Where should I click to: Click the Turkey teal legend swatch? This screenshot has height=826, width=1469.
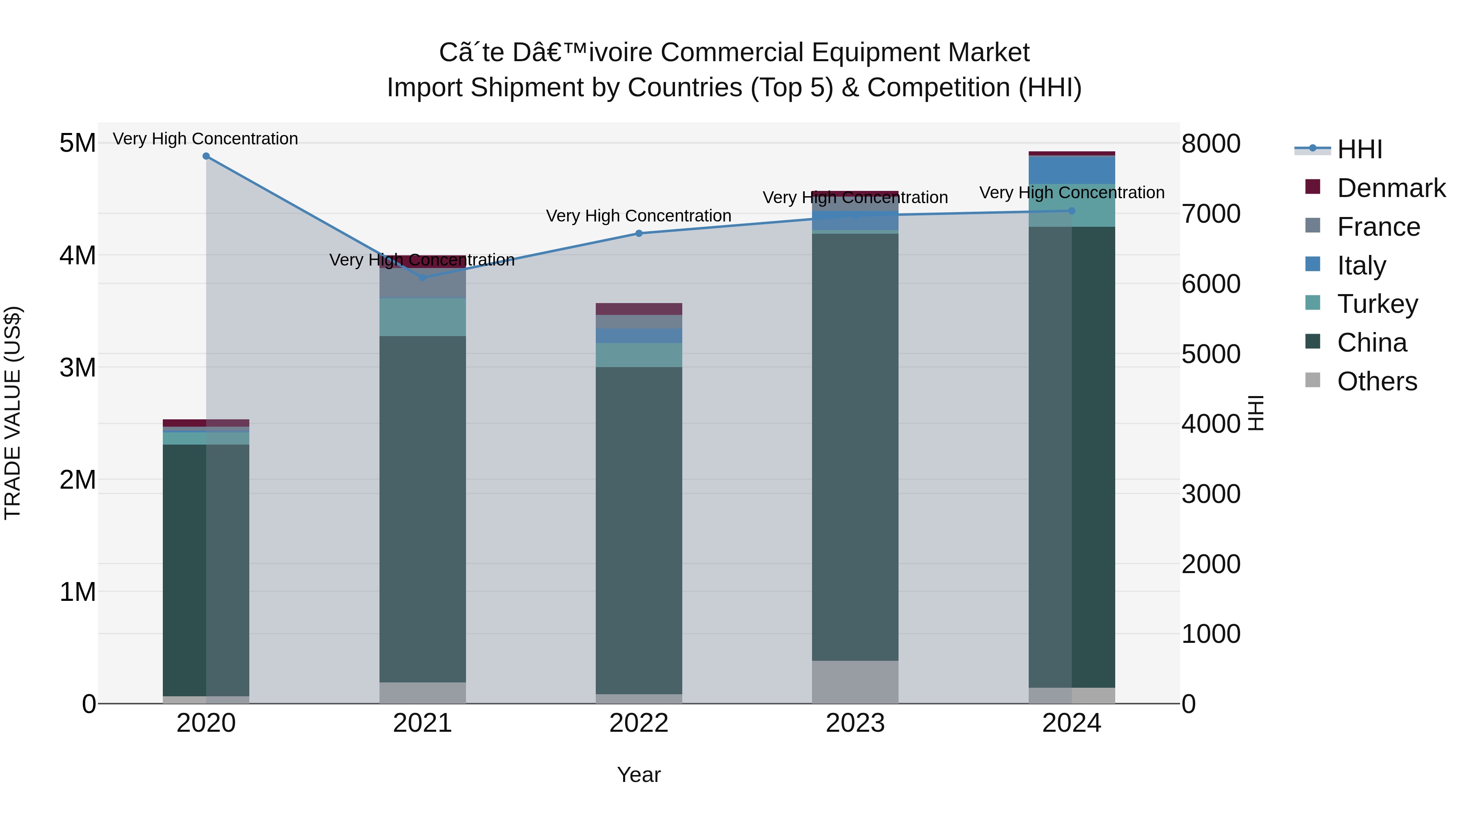point(1313,302)
